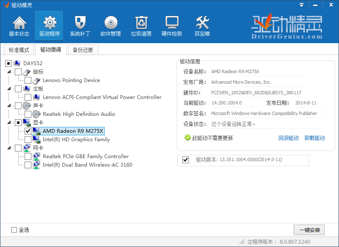
Task: Collapse the 主板 tree node
Action: click(9, 88)
